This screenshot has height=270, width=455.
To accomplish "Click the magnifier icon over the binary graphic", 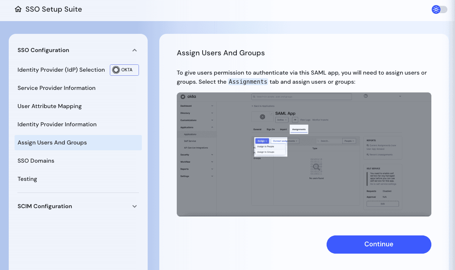I will [x=316, y=167].
